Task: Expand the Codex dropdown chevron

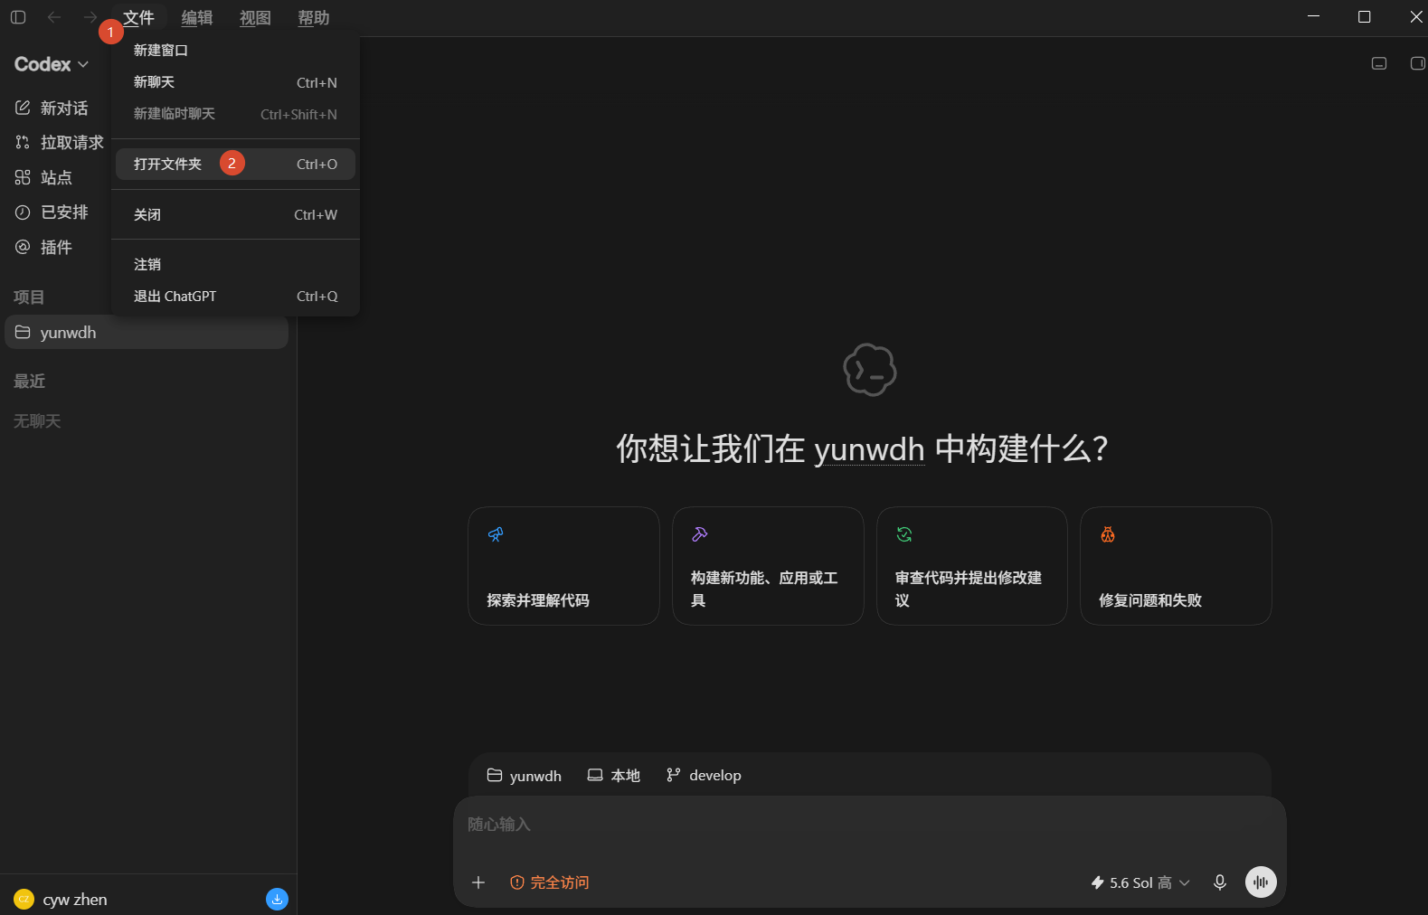Action: tap(83, 64)
